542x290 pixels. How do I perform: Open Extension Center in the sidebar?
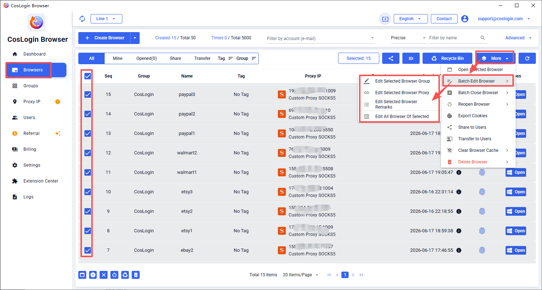pos(36,181)
